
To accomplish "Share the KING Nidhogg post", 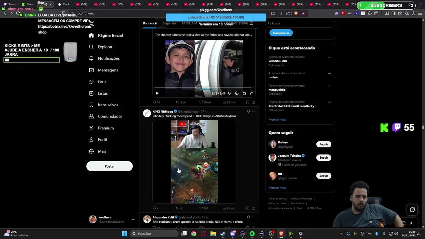I will [254, 208].
